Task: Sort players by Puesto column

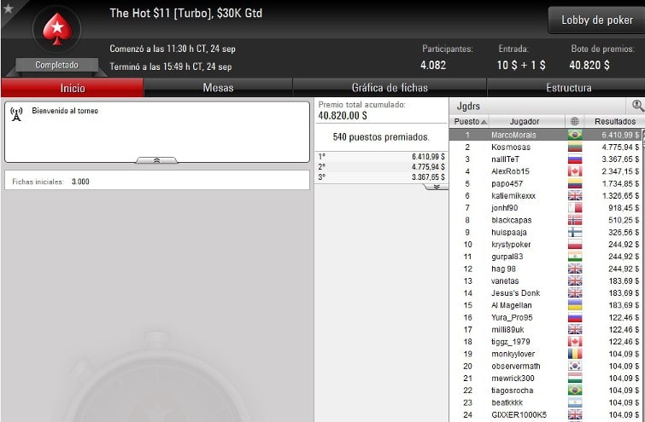Action: click(469, 122)
